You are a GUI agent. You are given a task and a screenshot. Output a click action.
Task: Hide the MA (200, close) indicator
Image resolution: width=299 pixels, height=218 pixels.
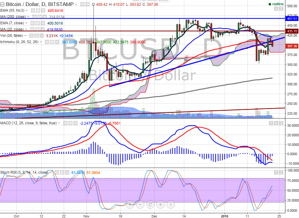click(x=34, y=17)
